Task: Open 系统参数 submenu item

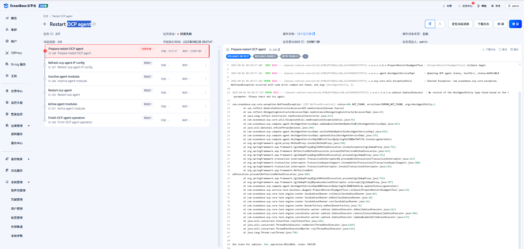Action: point(17,236)
